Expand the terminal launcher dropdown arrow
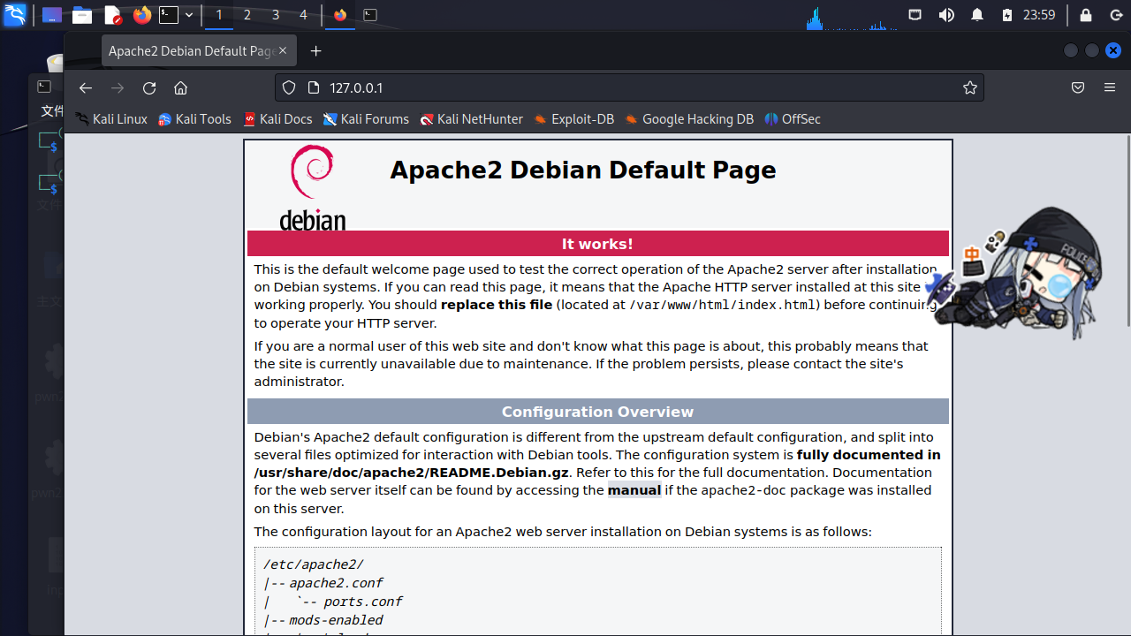The image size is (1131, 636). pos(189,15)
